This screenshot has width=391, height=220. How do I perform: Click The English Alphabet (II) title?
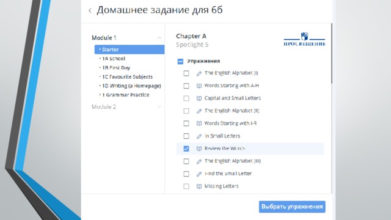pyautogui.click(x=232, y=111)
